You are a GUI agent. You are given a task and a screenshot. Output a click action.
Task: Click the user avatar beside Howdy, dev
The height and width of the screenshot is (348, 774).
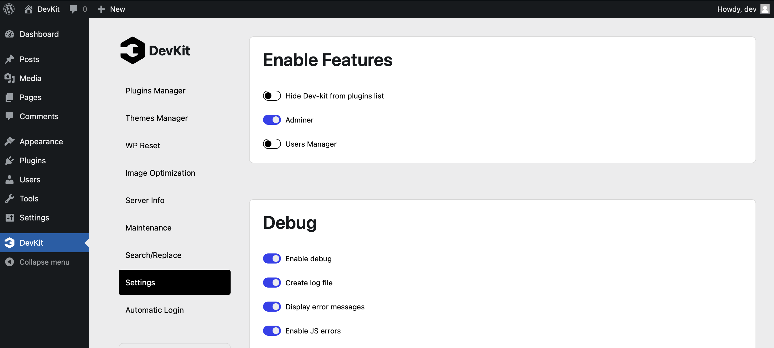pyautogui.click(x=765, y=9)
